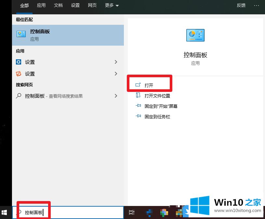Open the three-dots options menu
Viewport: 265px width, 219px height.
click(257, 6)
